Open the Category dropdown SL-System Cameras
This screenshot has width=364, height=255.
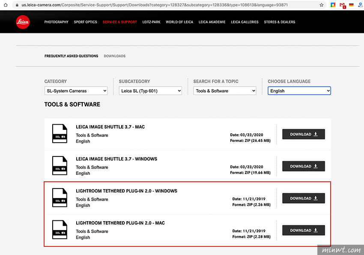pos(76,91)
